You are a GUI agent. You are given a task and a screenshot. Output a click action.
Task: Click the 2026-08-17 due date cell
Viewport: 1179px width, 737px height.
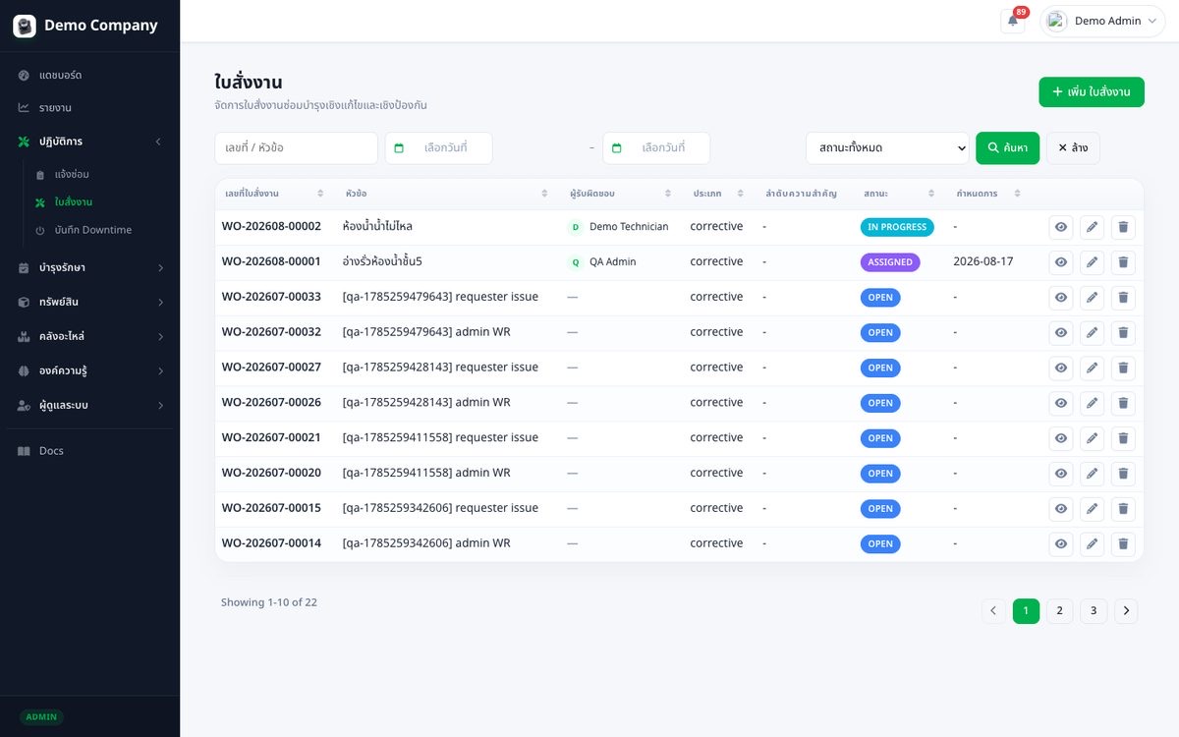click(x=982, y=262)
